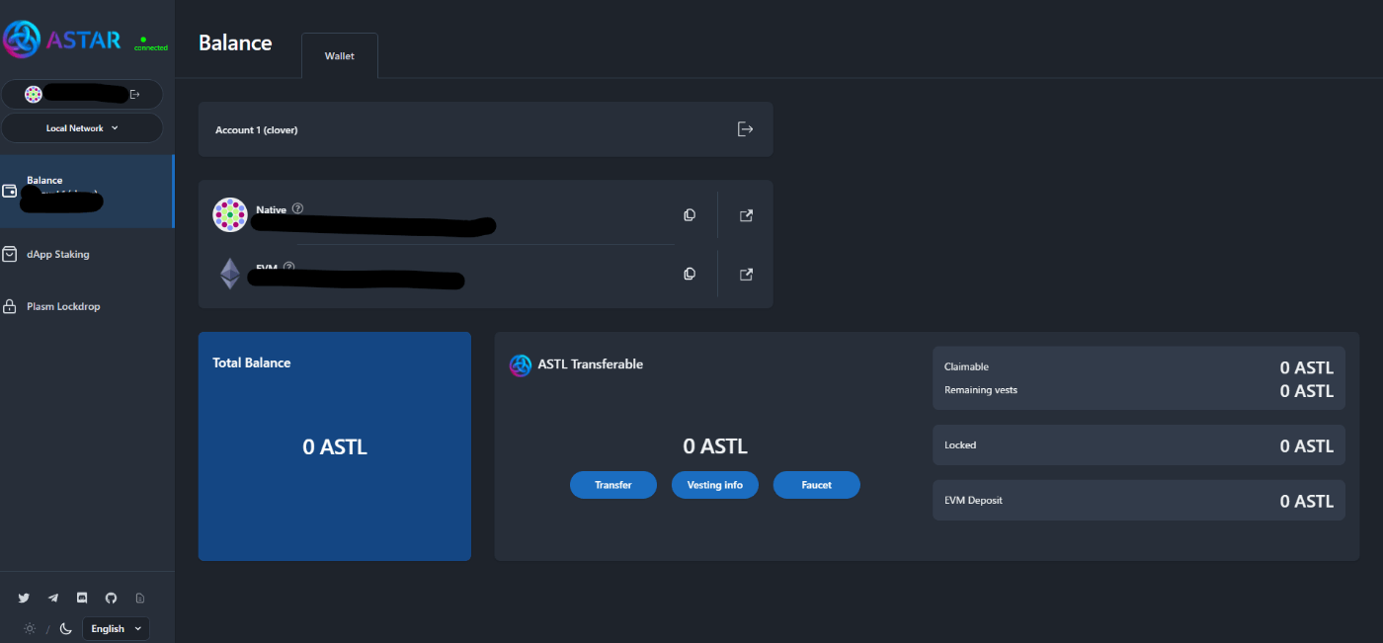Click the green connected status indicator
Viewport: 1383px width, 643px height.
coord(150,43)
